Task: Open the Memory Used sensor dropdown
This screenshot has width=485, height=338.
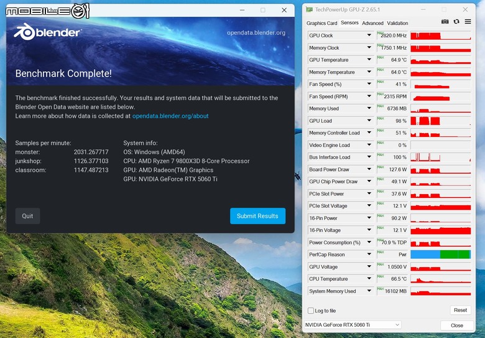Action: pyautogui.click(x=369, y=109)
